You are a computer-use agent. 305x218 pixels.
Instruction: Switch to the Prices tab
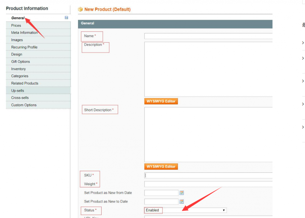click(16, 25)
